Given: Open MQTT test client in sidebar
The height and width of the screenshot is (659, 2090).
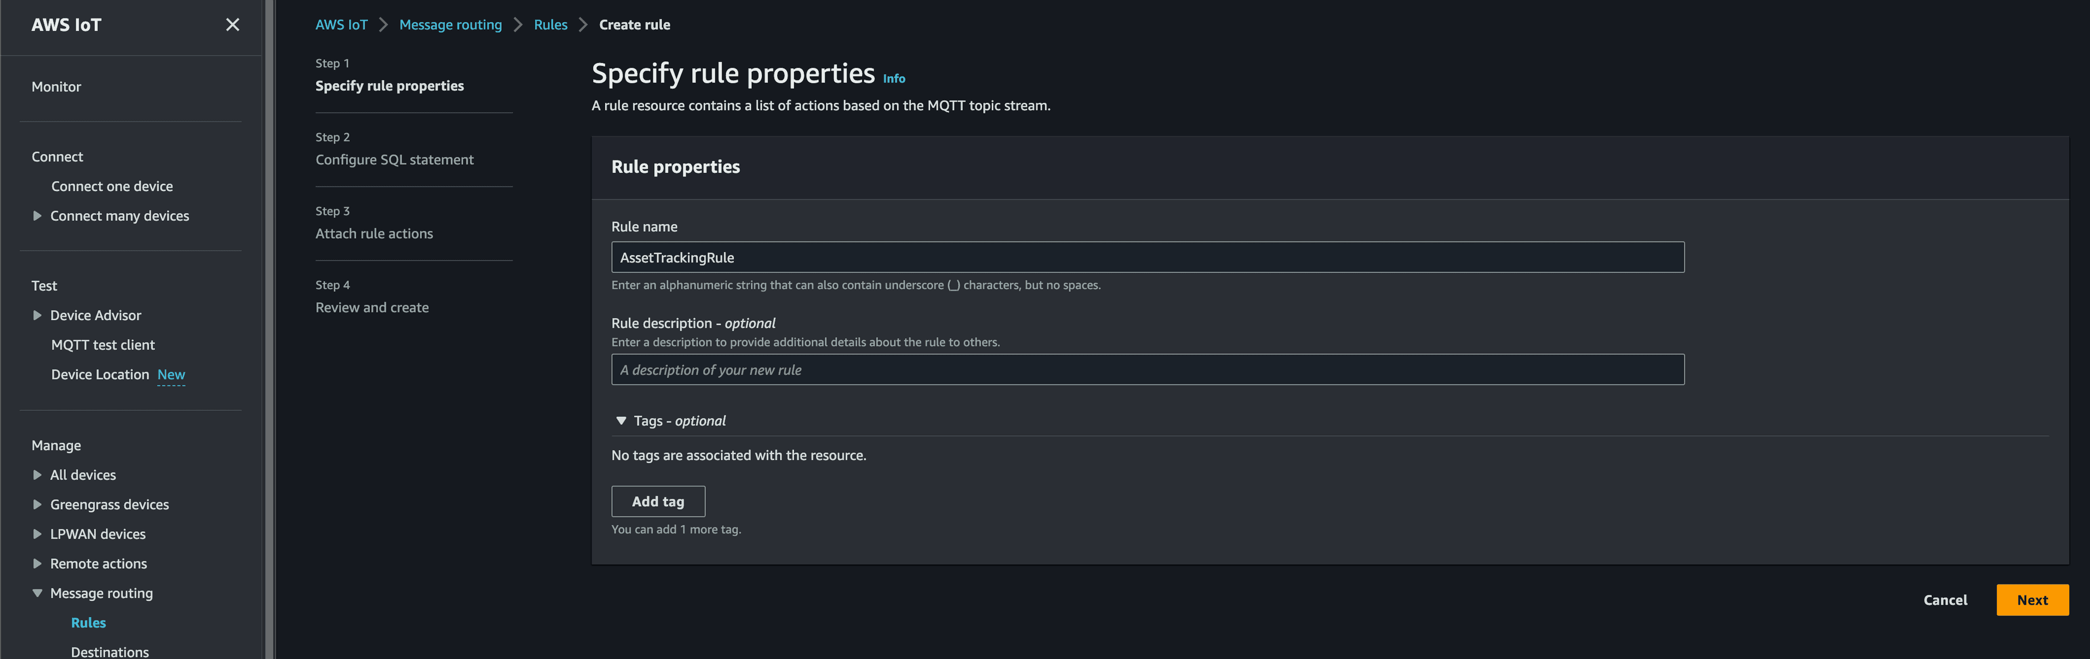Looking at the screenshot, I should (103, 345).
